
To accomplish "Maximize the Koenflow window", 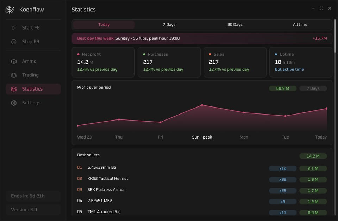I will (321, 8).
